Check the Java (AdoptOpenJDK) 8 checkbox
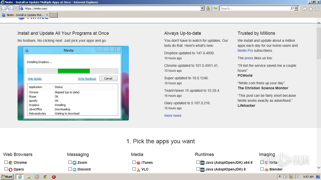This screenshot has height=180, width=321. click(x=198, y=169)
